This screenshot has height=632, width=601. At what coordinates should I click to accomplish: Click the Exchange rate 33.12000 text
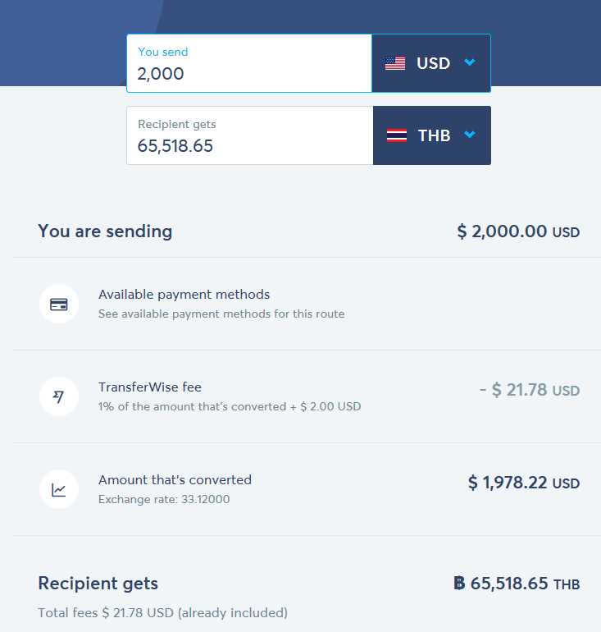pyautogui.click(x=164, y=499)
